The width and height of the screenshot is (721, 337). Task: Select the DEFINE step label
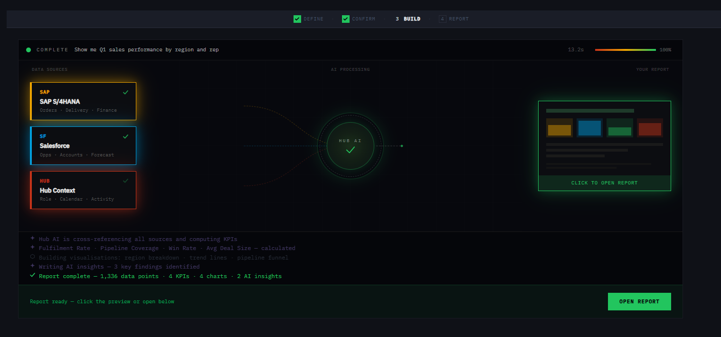(313, 19)
